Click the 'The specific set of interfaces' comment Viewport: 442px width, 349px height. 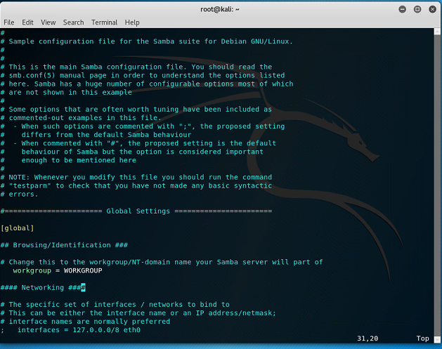click(x=115, y=304)
